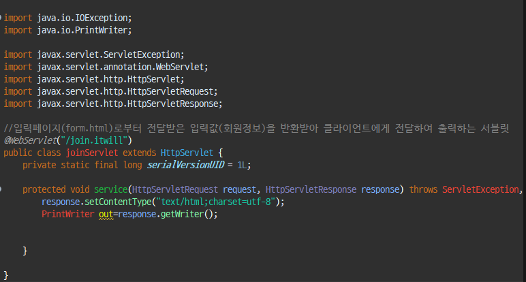Click the void keyword
526x282 pixels.
click(80, 190)
